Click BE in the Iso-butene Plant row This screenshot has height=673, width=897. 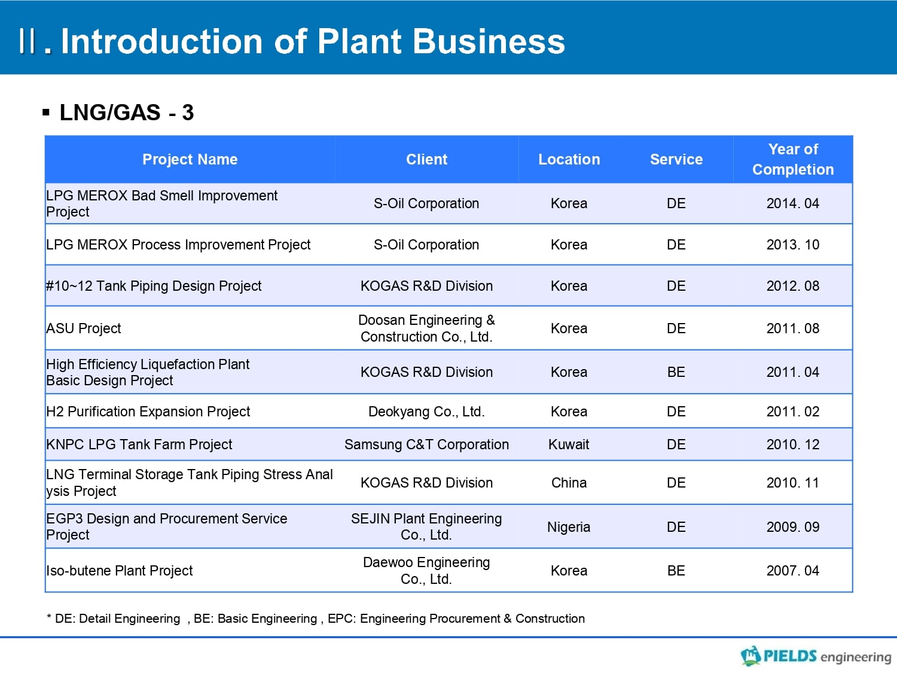click(676, 571)
